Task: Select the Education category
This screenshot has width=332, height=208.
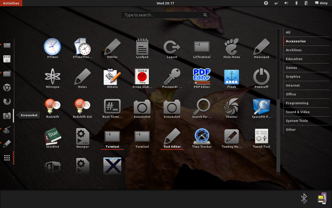Action: 306,59
